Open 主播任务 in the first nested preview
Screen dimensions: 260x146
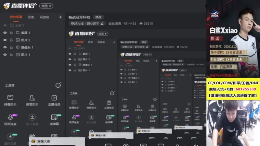coord(109,104)
